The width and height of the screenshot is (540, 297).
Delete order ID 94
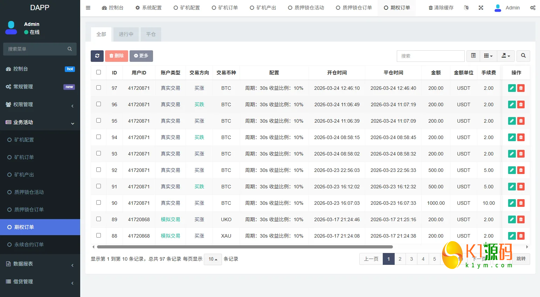[521, 137]
